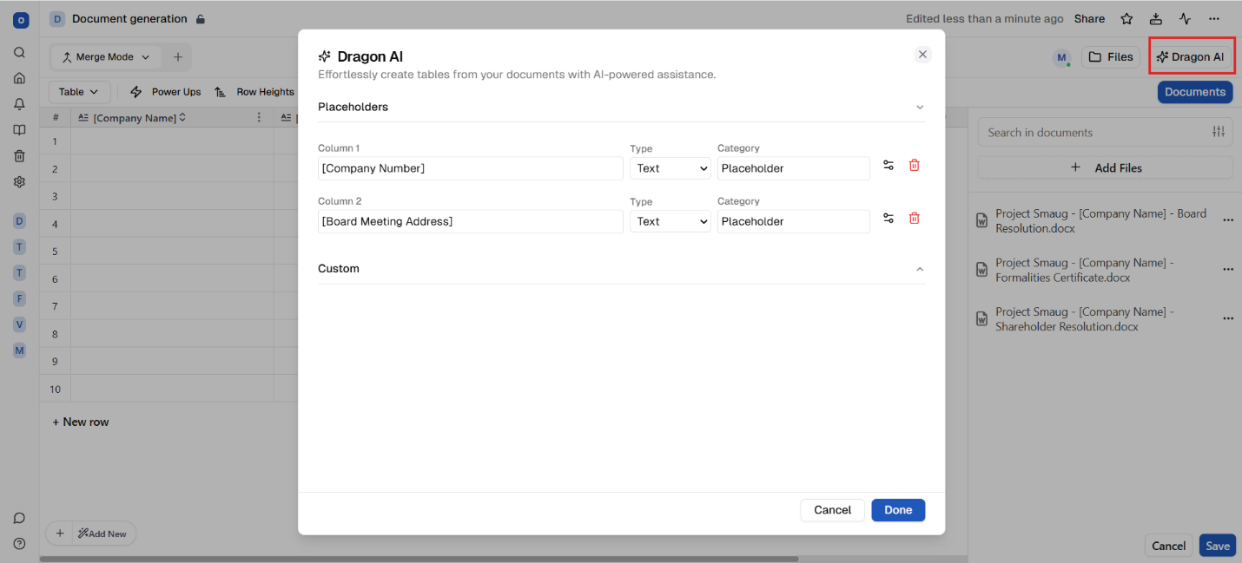Click the Dragon AI button
Viewport: 1242px width, 563px height.
(1192, 57)
